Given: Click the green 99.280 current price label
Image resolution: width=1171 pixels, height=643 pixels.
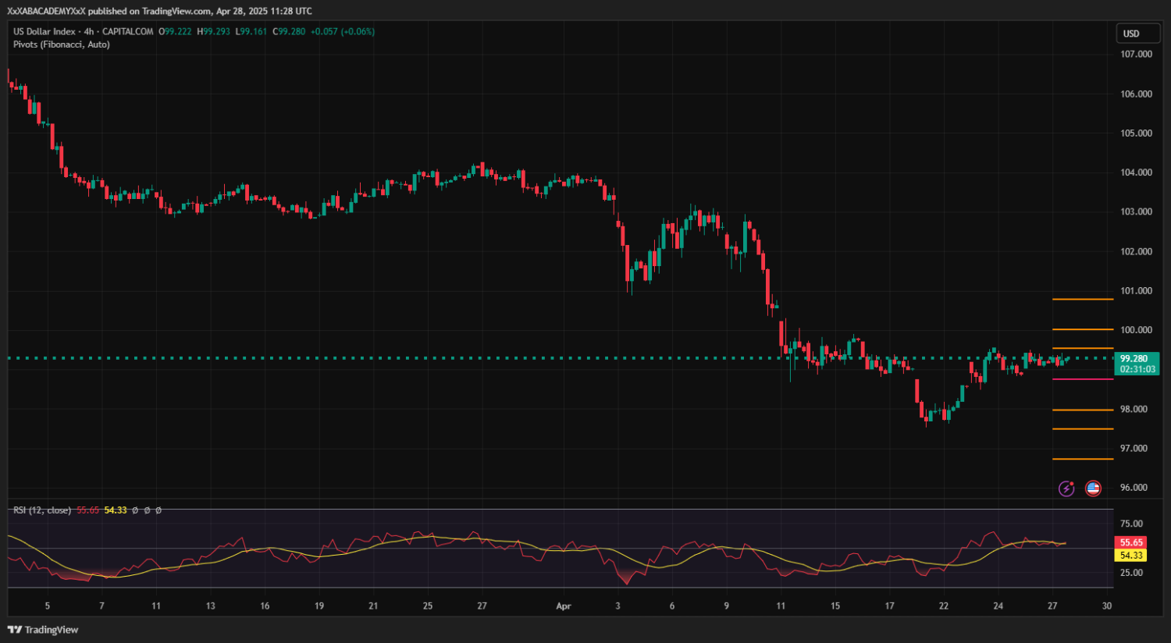Looking at the screenshot, I should click(1137, 359).
